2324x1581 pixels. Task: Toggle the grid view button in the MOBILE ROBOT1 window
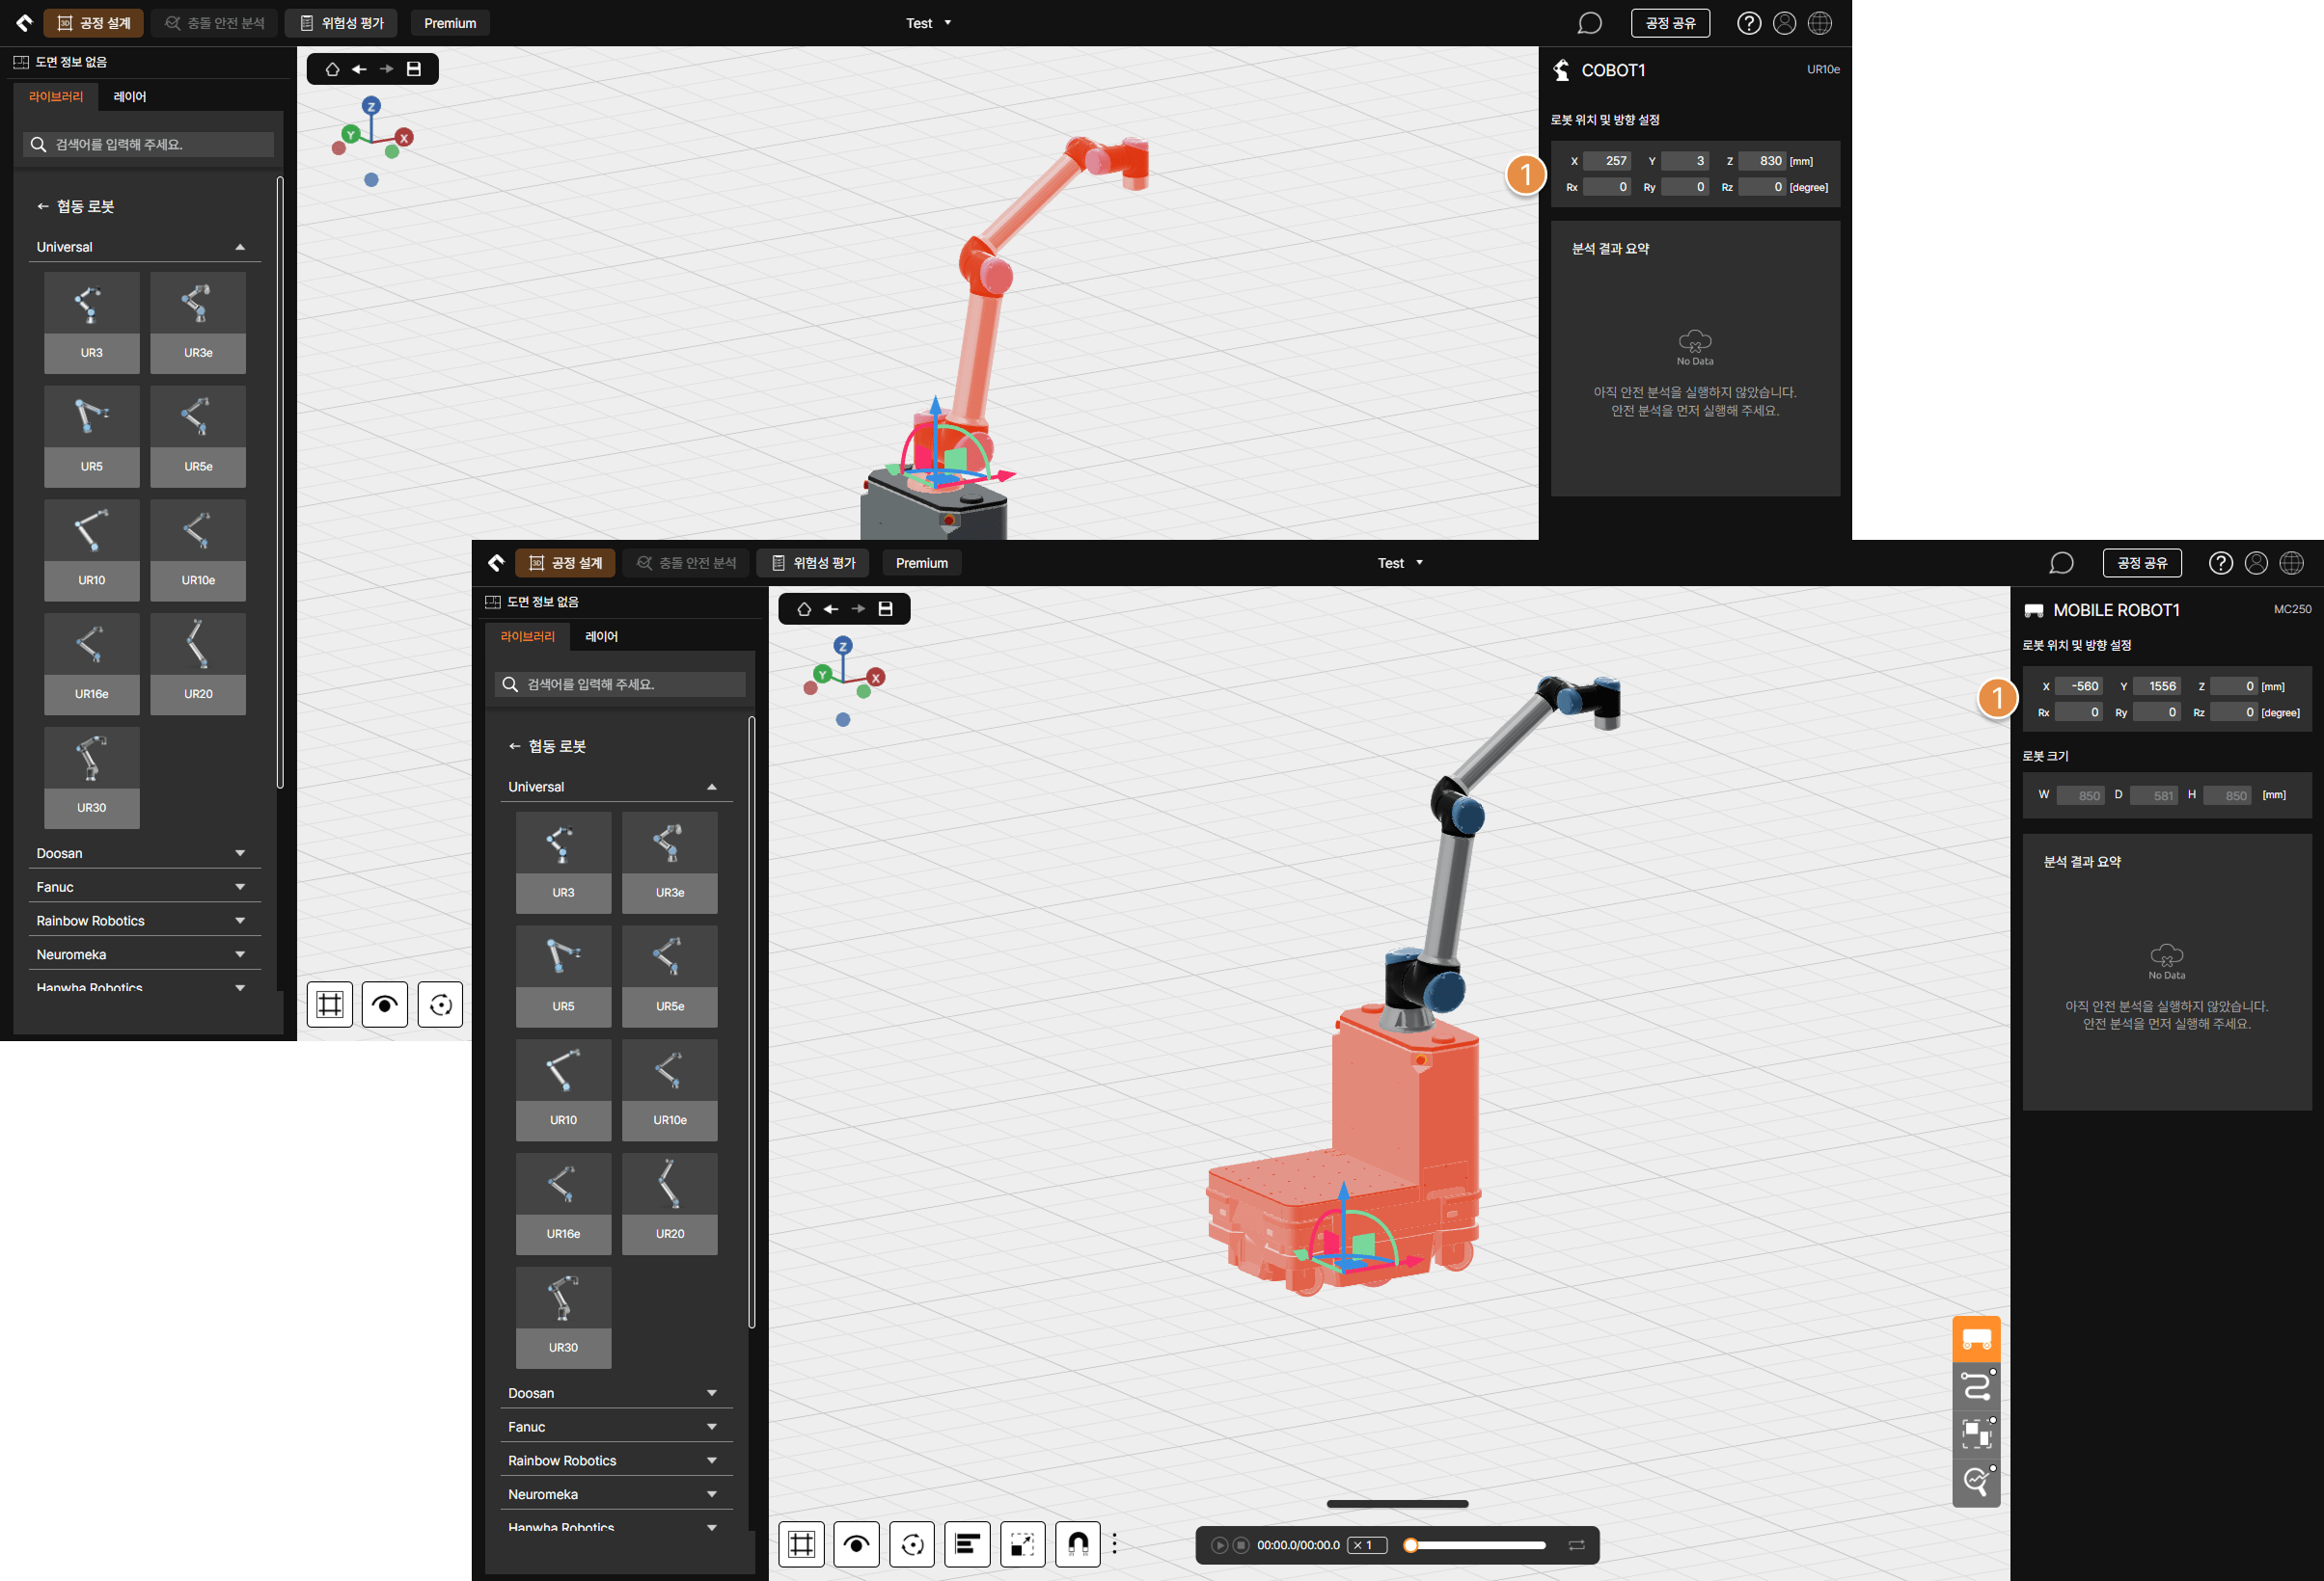pos(801,1544)
